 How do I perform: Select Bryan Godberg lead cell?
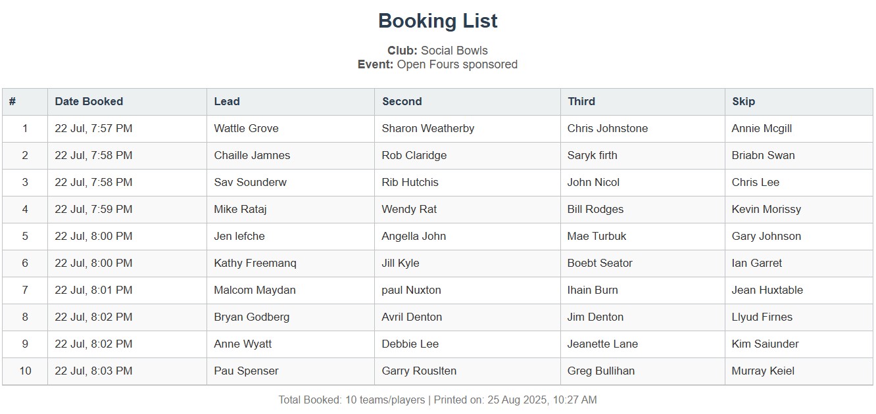pyautogui.click(x=251, y=317)
